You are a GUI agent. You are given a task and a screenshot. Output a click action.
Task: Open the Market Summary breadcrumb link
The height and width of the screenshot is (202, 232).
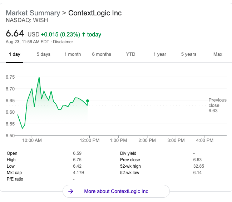pos(33,13)
